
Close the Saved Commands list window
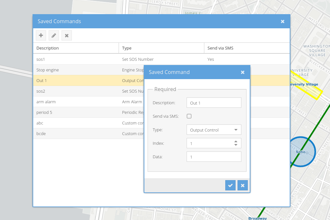[x=283, y=22]
